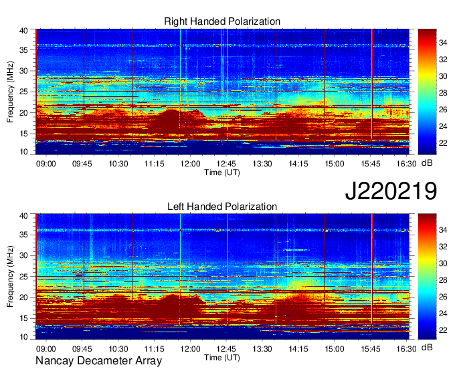Screen dimensions: 455x369
Task: Click the "Left Handed Polarization" plot title
Action: pyautogui.click(x=222, y=207)
